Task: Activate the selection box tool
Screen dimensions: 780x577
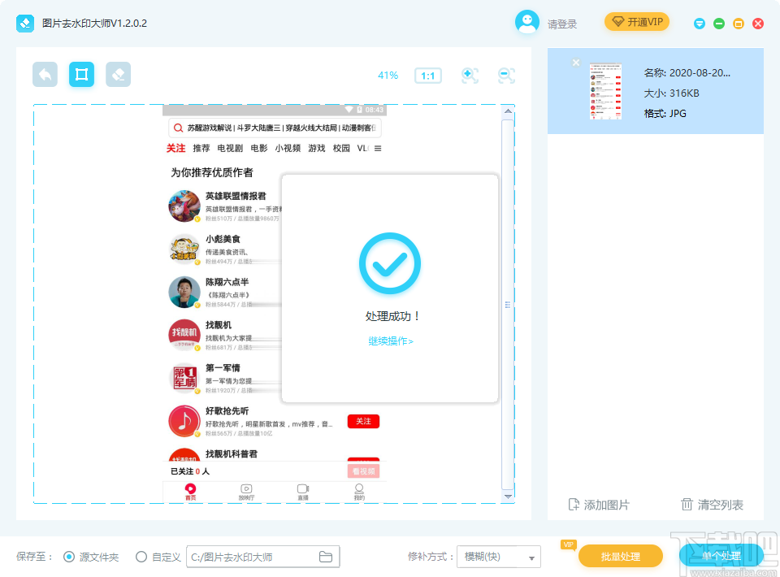Action: click(x=81, y=73)
